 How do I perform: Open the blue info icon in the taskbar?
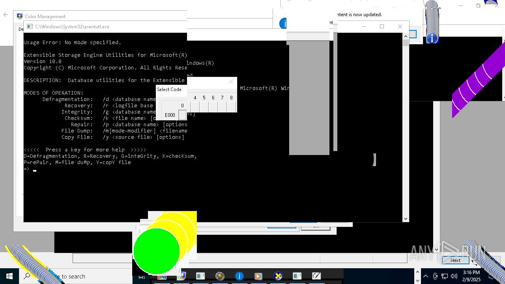tap(239, 276)
